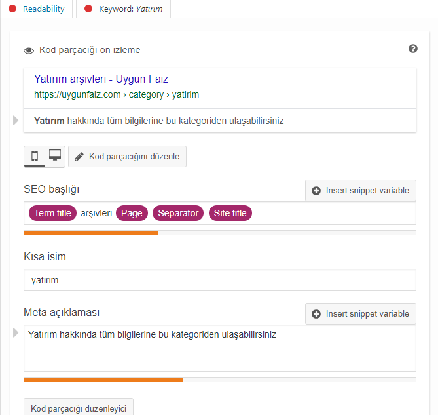Select the Separator variable tag

click(x=178, y=213)
